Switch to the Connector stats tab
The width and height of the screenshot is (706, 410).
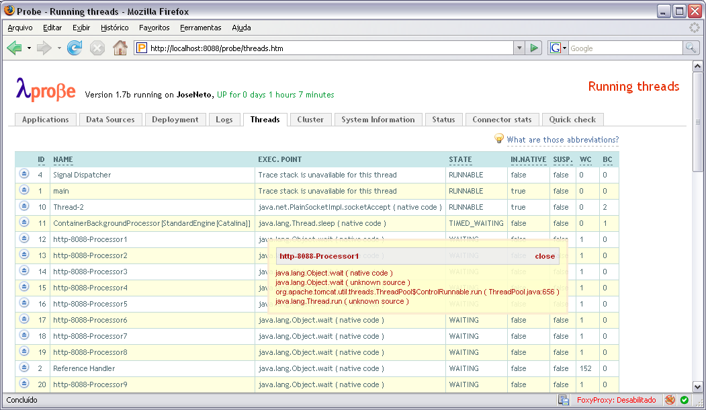pos(502,120)
